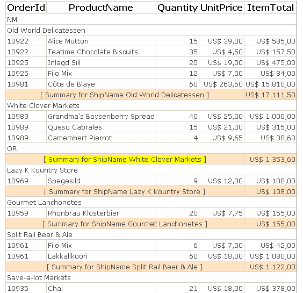This screenshot has height=293, width=303.
Task: Click the Quantity column header
Action: (177, 8)
